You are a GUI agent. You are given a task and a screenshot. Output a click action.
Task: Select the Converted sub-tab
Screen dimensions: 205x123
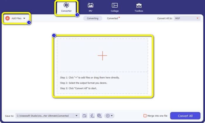pyautogui.click(x=112, y=18)
